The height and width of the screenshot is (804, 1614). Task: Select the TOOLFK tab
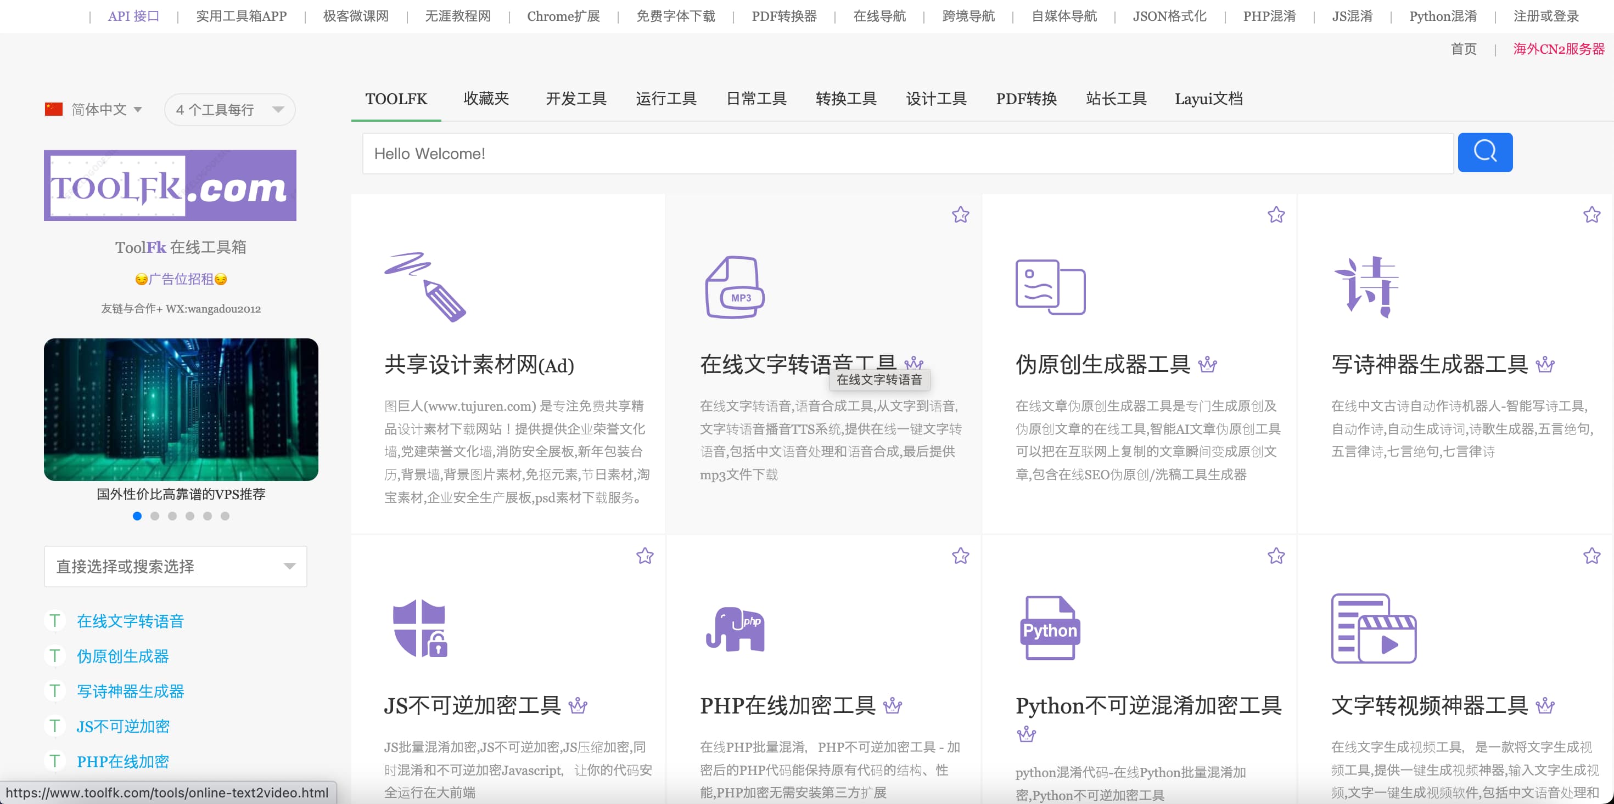click(396, 99)
